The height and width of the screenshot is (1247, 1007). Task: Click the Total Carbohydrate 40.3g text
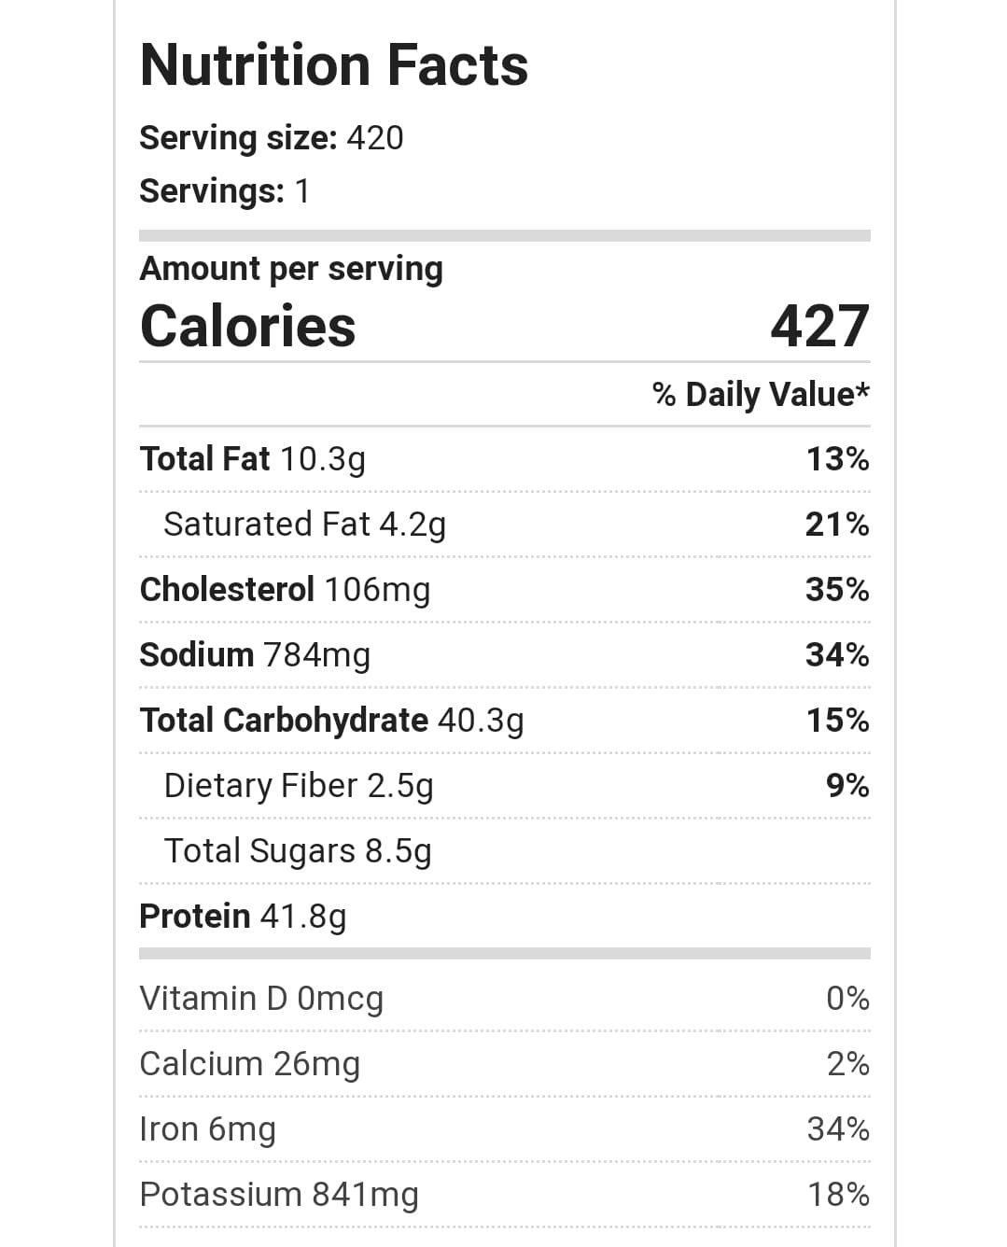tap(331, 721)
